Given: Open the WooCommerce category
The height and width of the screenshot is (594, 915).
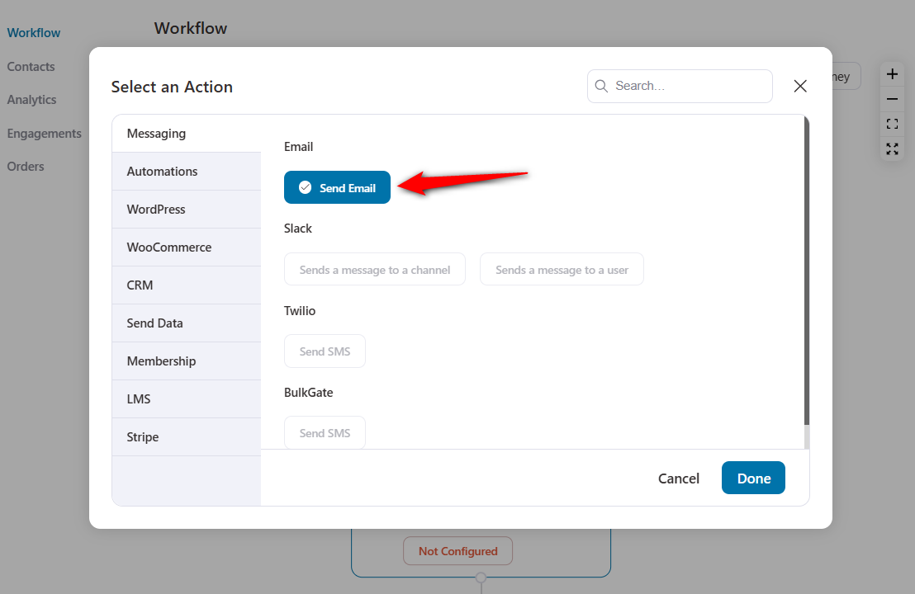Looking at the screenshot, I should click(x=186, y=247).
